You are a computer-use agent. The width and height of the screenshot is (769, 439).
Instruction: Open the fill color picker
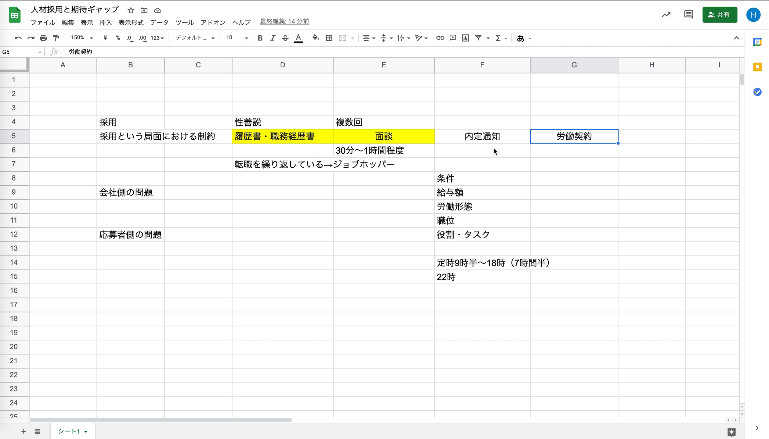click(316, 38)
